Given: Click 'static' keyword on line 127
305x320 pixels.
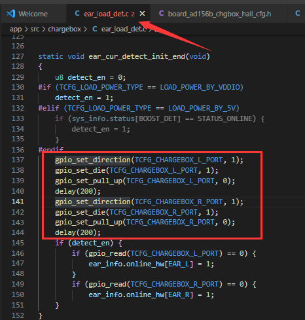Looking at the screenshot, I should 50,56.
